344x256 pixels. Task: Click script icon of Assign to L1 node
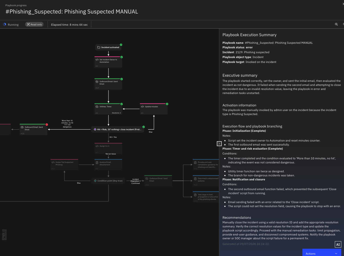coord(97,146)
